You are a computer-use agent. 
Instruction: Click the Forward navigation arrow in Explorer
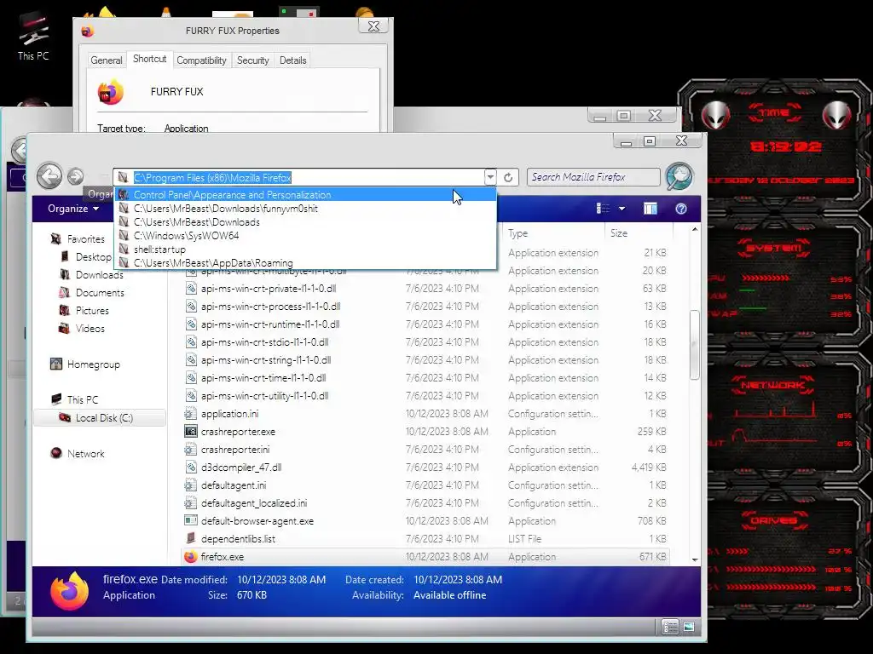click(76, 177)
